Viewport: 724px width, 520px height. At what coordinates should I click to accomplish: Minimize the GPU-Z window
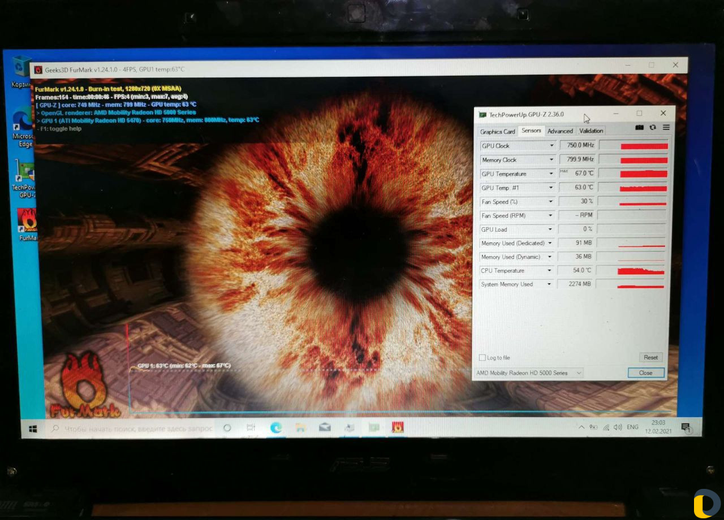616,114
